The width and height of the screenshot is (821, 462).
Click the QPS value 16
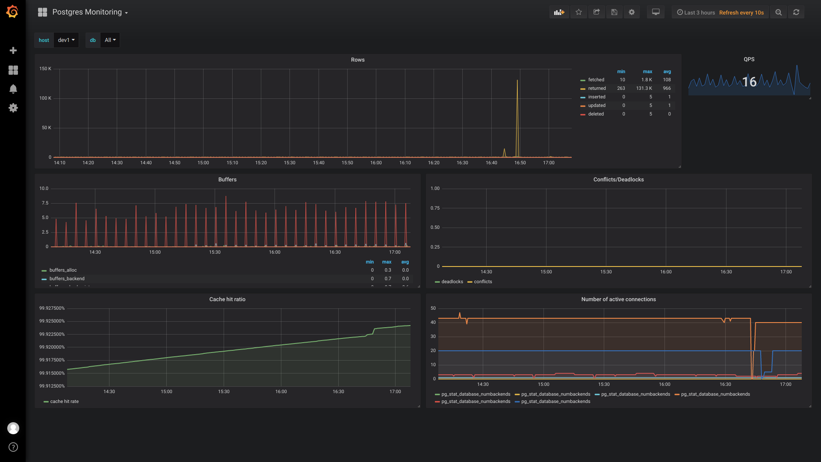(x=749, y=82)
